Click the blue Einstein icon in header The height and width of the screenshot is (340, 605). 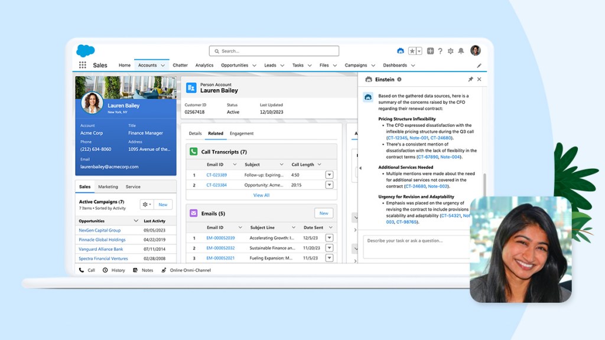pyautogui.click(x=401, y=51)
